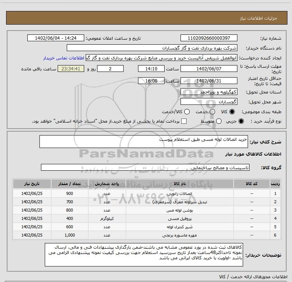Click the تعداد / مقدار column header
The image size is (292, 282).
pos(70,184)
